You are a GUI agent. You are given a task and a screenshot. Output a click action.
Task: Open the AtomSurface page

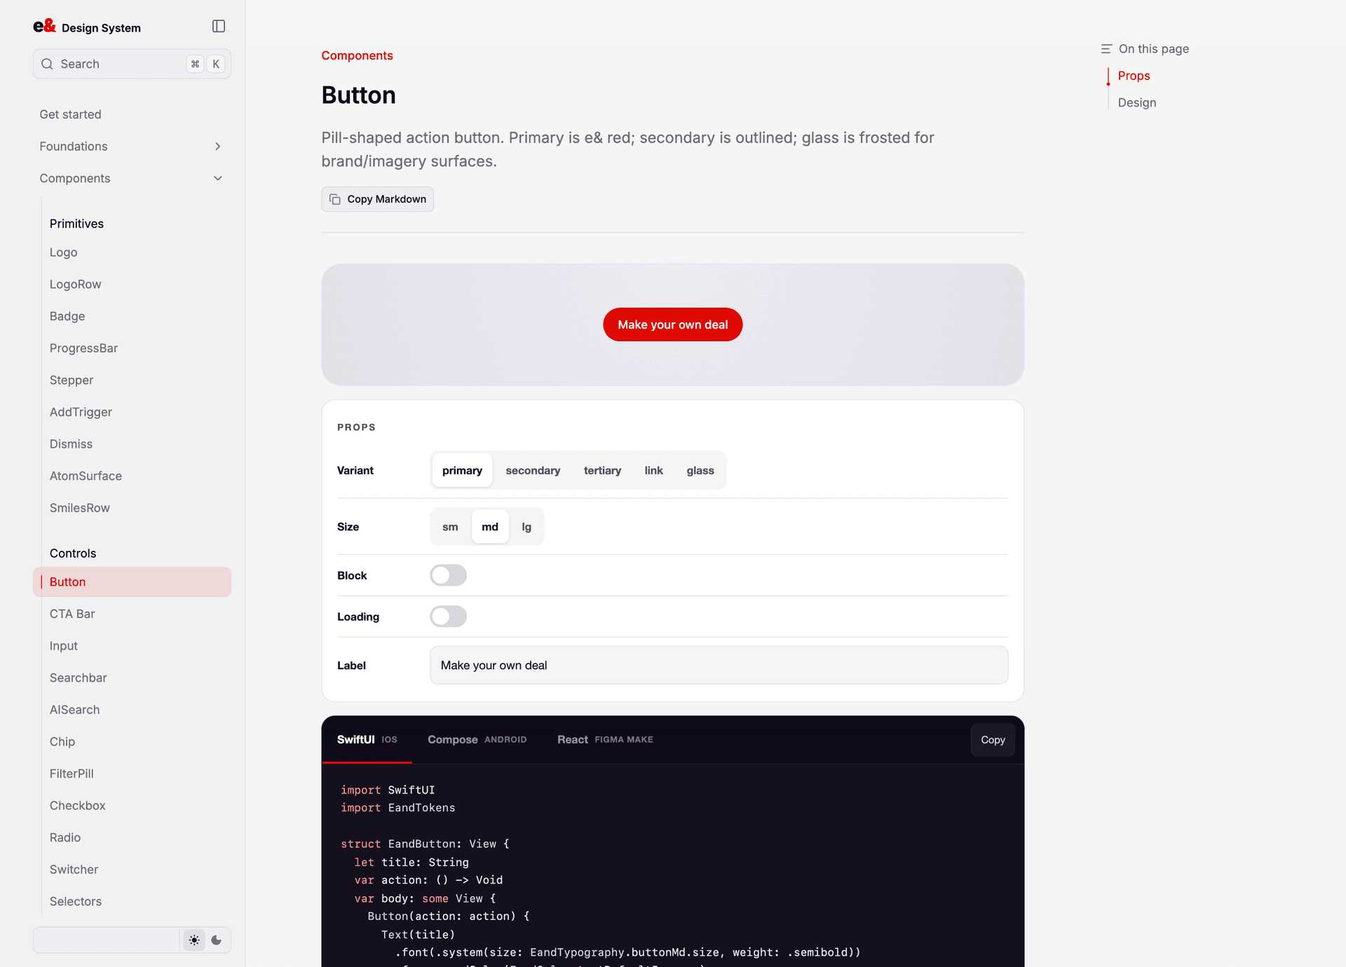click(x=132, y=476)
